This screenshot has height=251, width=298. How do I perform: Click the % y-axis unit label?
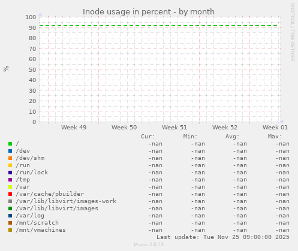[6, 68]
